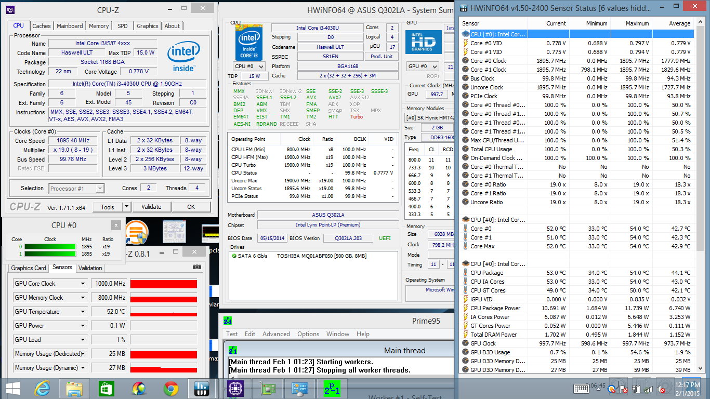Image resolution: width=710 pixels, height=399 pixels.
Task: Click the Intel HD Graphics logo
Action: (424, 42)
